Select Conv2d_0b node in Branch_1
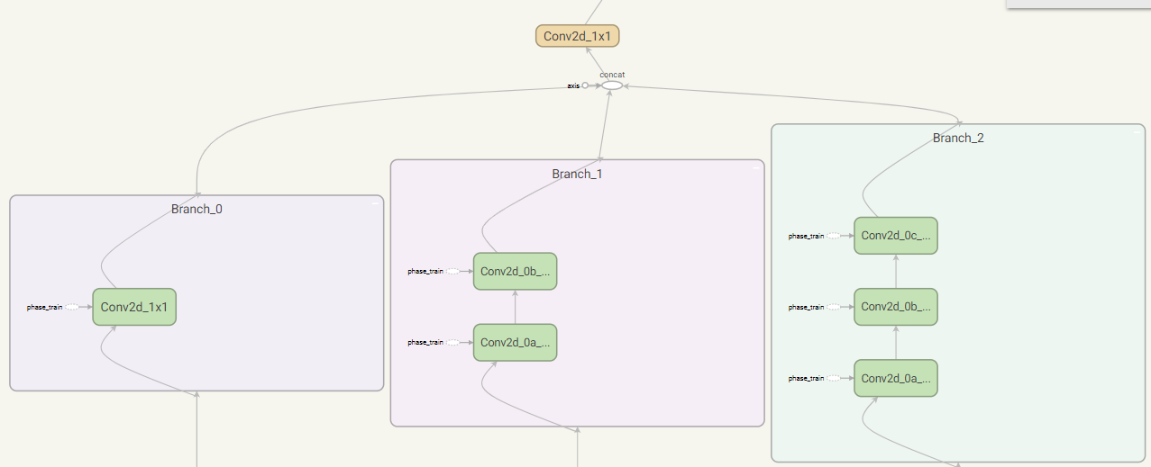The width and height of the screenshot is (1151, 467). [516, 271]
